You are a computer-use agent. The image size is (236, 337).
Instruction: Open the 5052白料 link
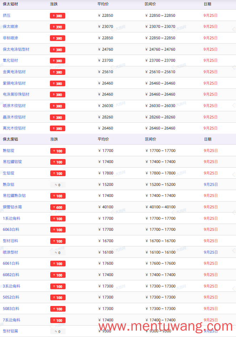pyautogui.click(x=11, y=297)
